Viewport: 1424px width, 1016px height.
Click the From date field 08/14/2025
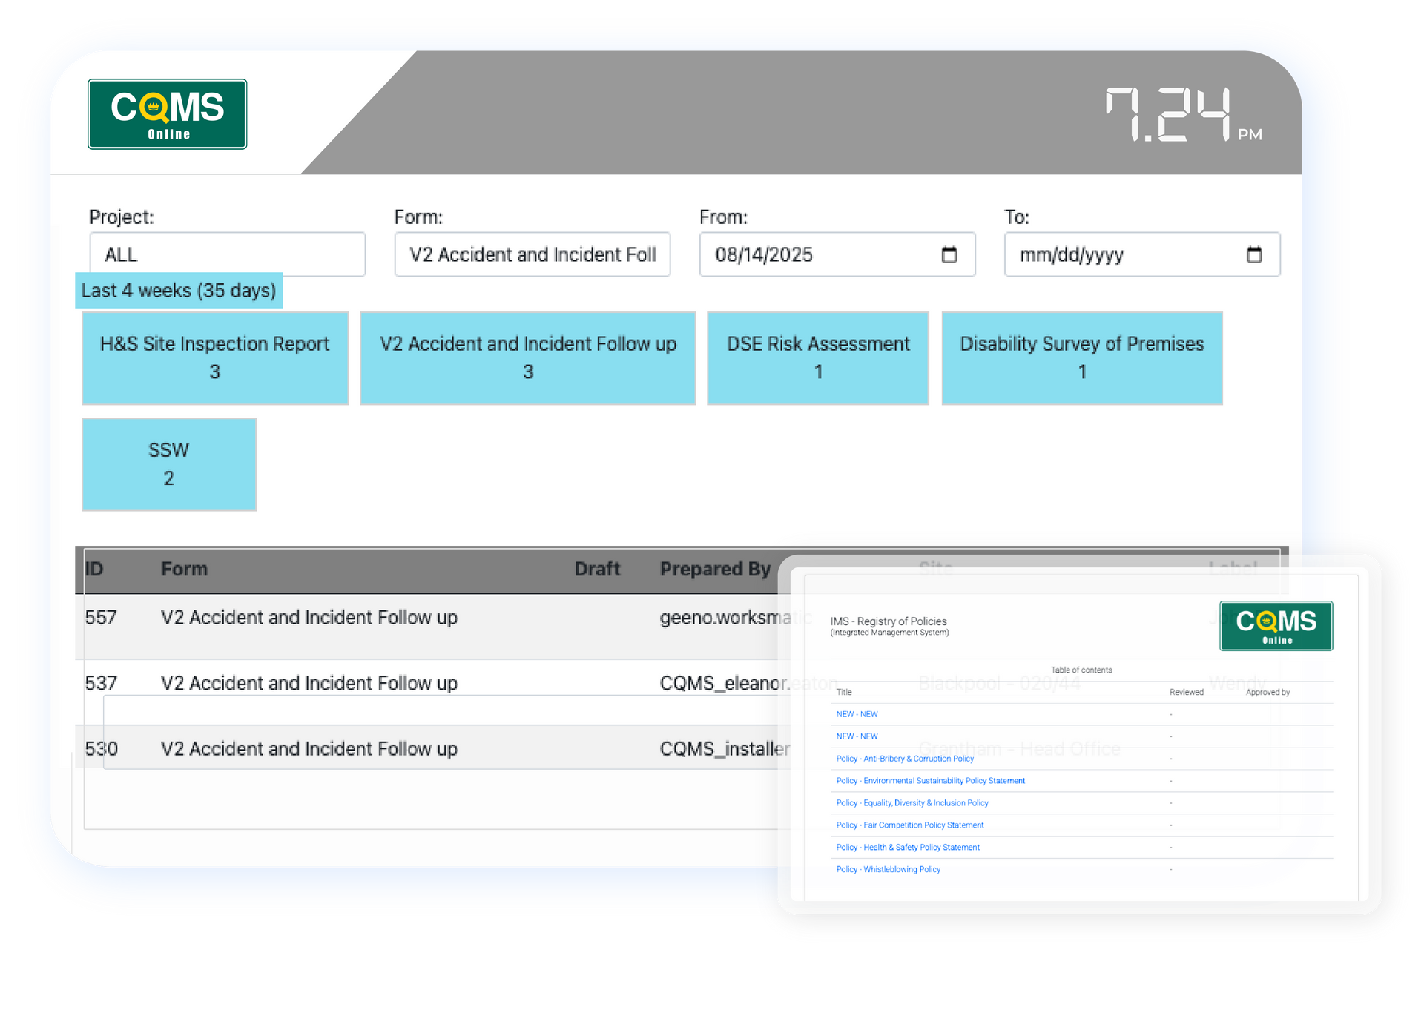(764, 254)
